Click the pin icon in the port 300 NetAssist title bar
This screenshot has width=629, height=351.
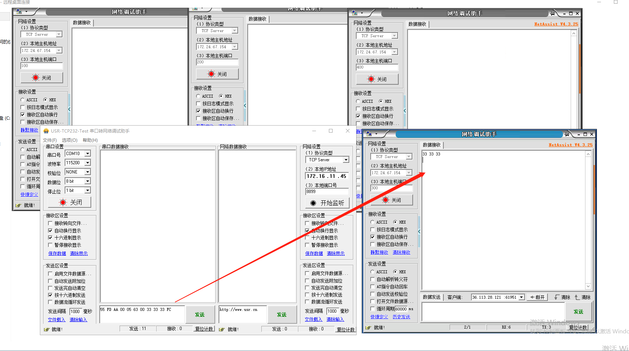pos(567,134)
